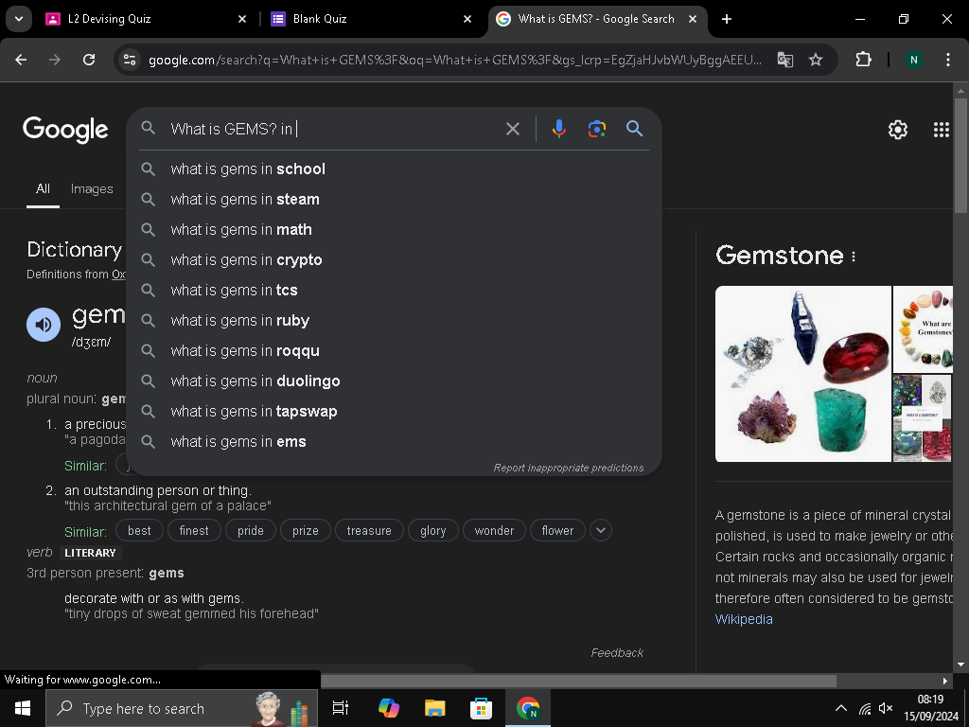Screen dimensions: 969x727
Task: Open Google settings gear icon
Action: pos(897,130)
